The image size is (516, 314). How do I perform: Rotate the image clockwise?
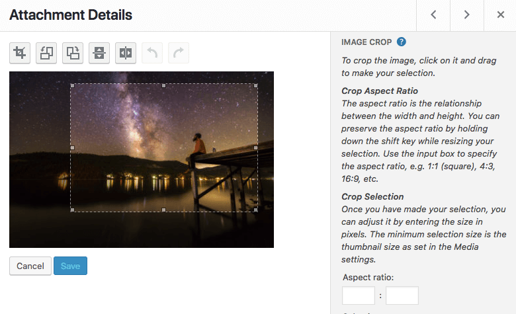click(x=73, y=53)
